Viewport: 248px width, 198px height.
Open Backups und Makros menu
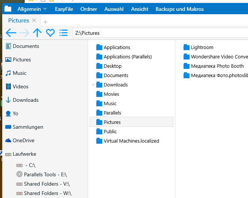pos(180,9)
